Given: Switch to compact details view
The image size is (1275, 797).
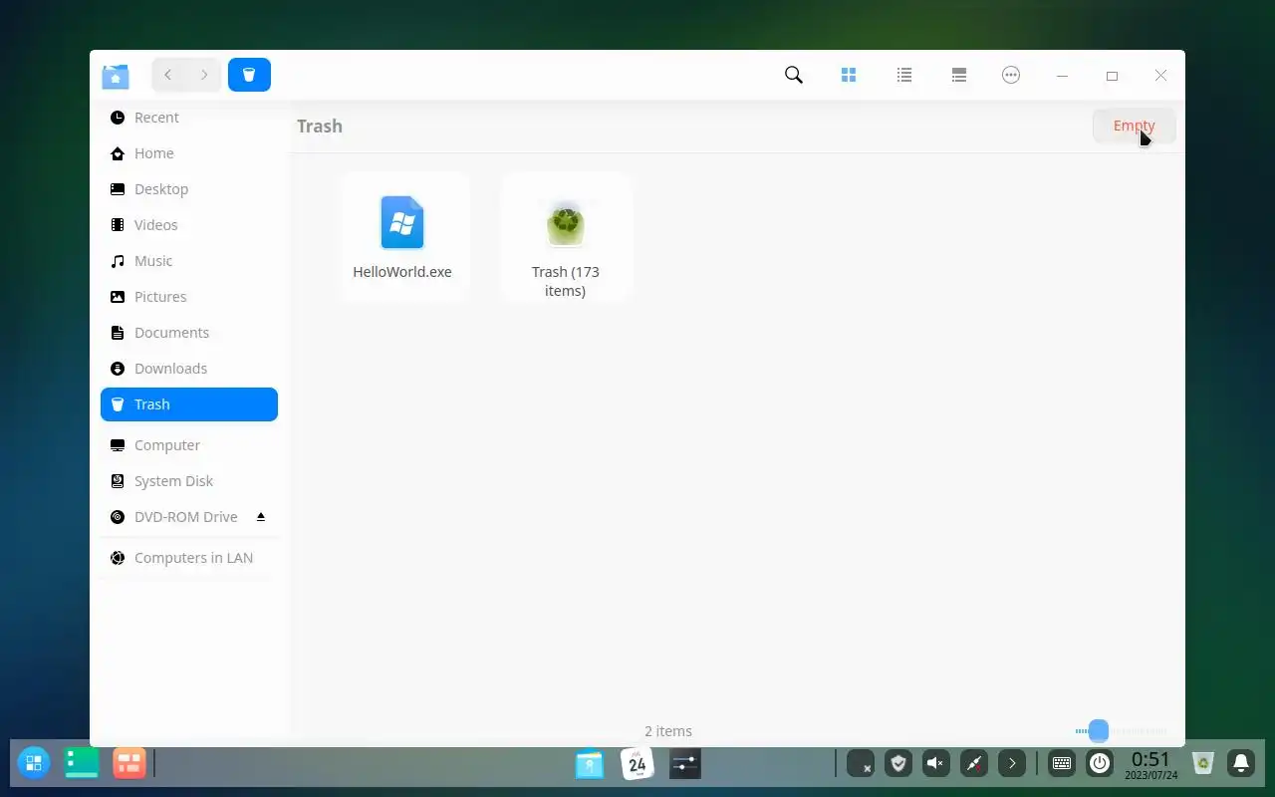Looking at the screenshot, I should pyautogui.click(x=959, y=75).
